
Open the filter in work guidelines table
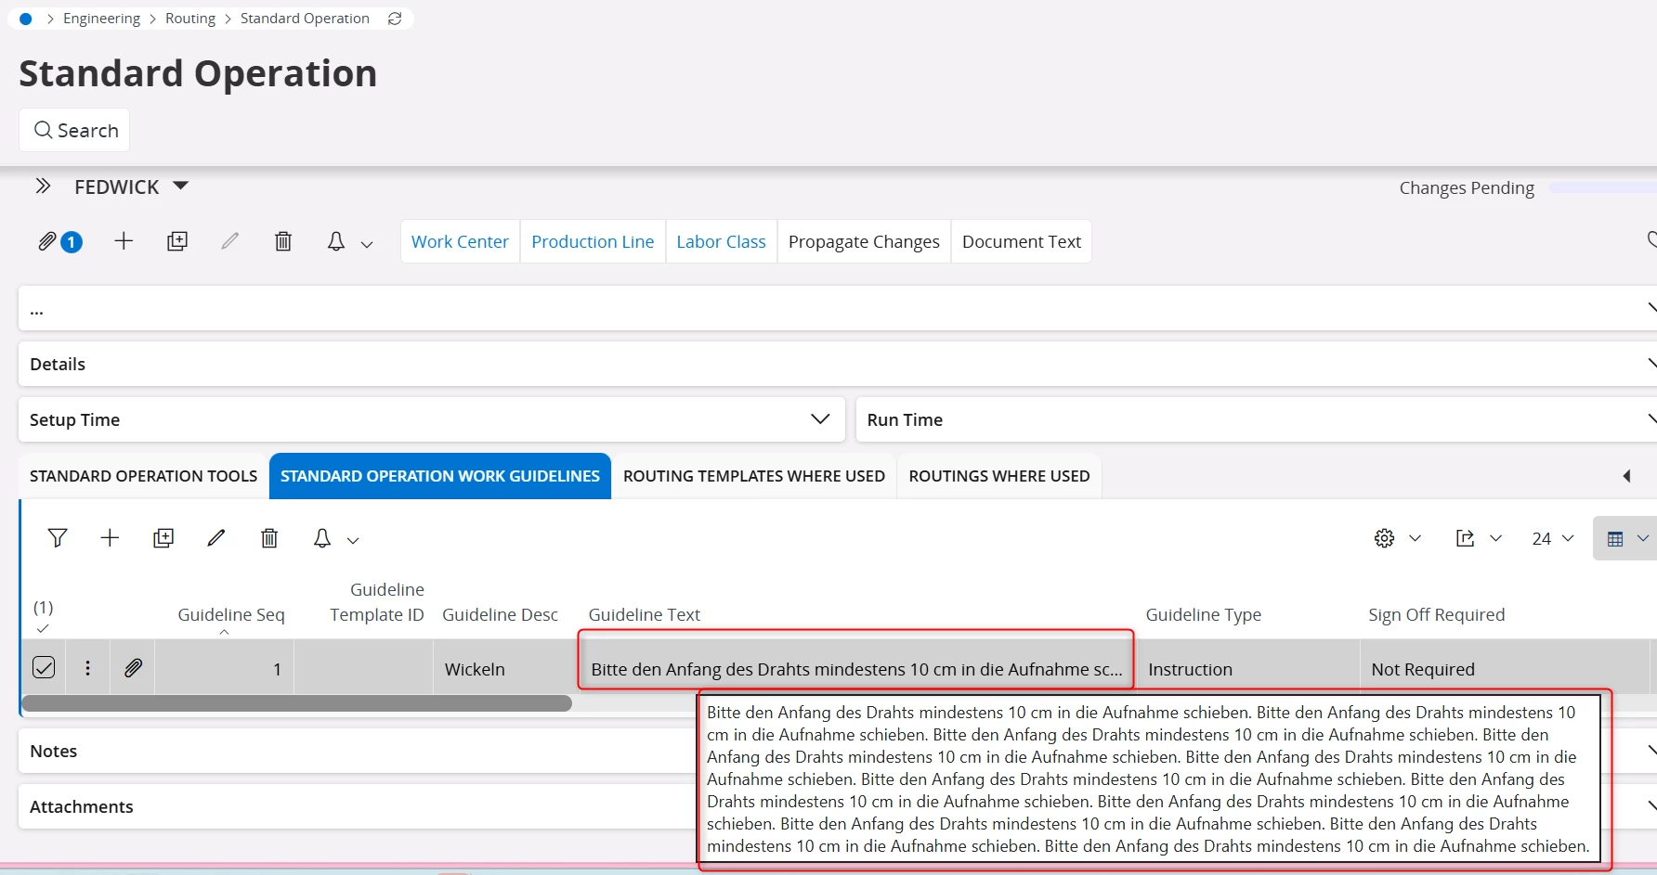pyautogui.click(x=58, y=538)
